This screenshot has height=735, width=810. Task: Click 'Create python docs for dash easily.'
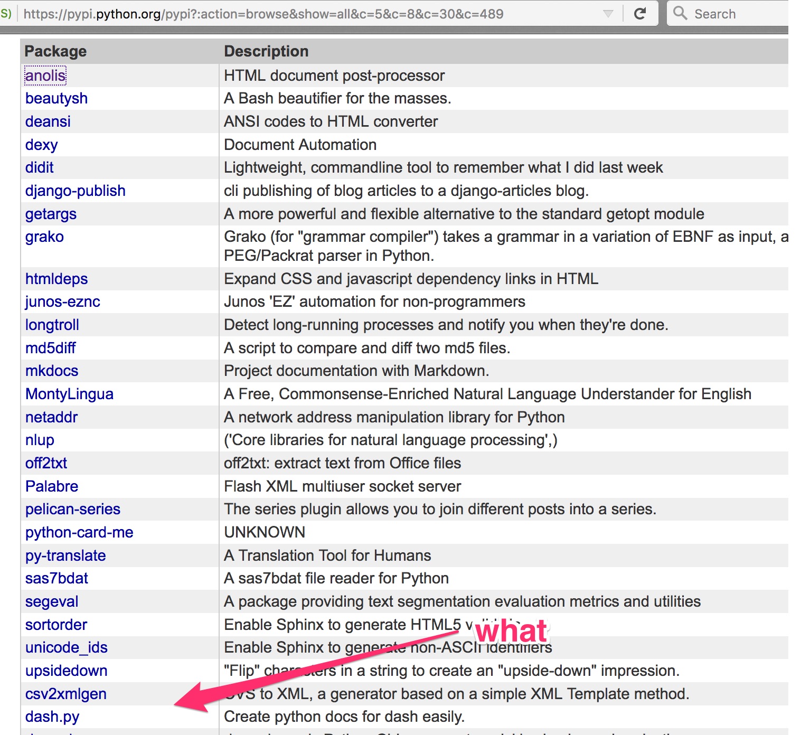pos(344,717)
